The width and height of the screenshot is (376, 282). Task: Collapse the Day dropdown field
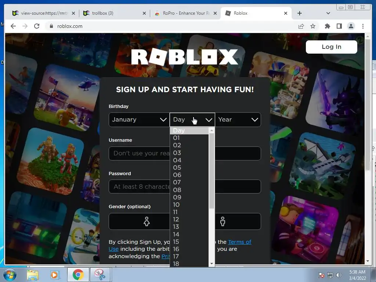click(192, 119)
